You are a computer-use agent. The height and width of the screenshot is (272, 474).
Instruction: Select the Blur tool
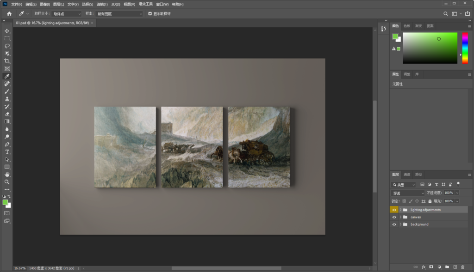point(7,129)
